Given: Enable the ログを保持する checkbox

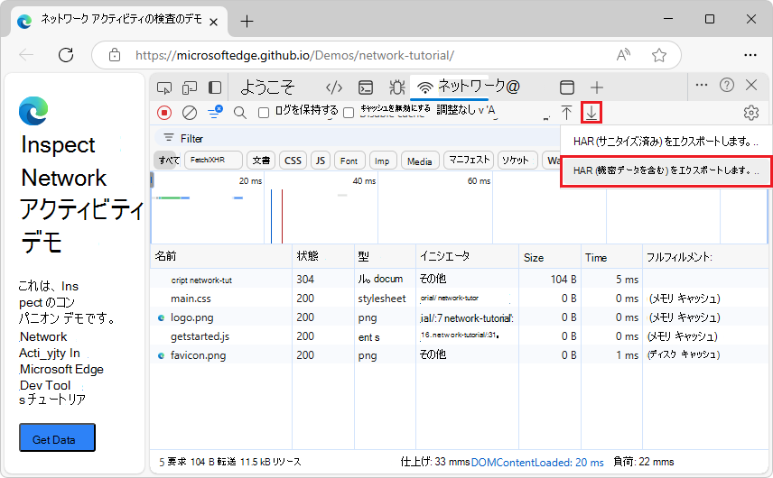Looking at the screenshot, I should point(264,113).
